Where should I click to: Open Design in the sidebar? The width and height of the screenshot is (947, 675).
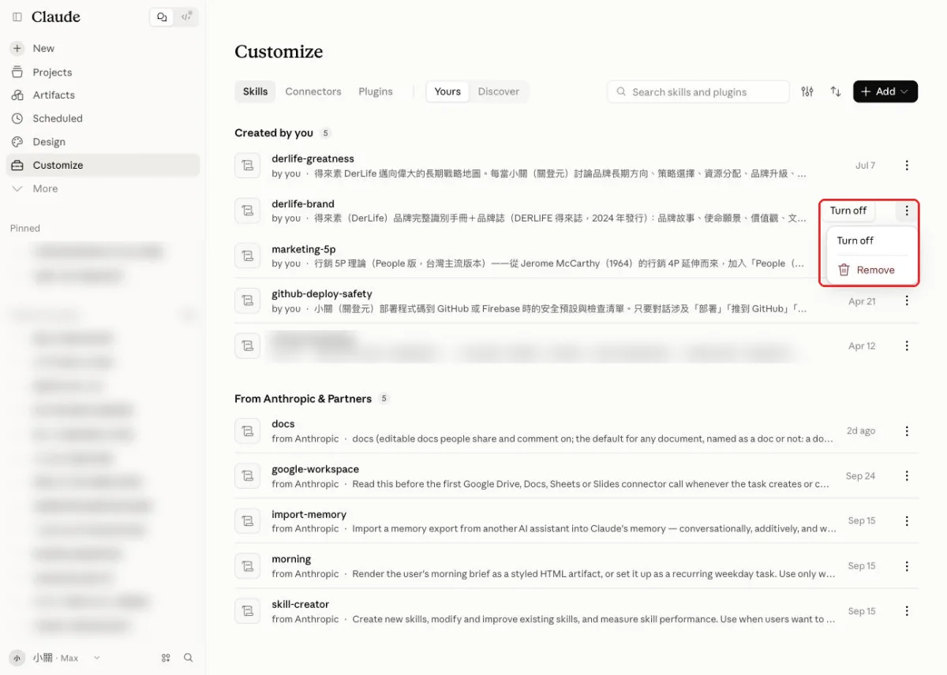(103, 142)
